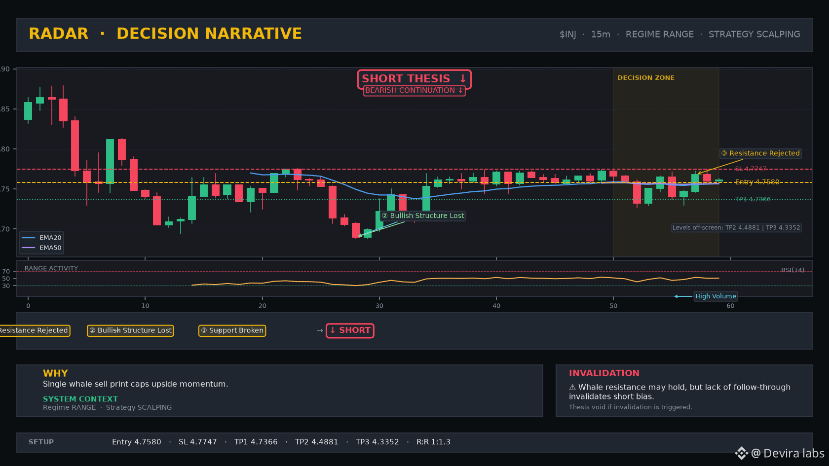Click SL 4.7747 in the setup bar
Viewport: 829px width, 466px height.
(197, 442)
